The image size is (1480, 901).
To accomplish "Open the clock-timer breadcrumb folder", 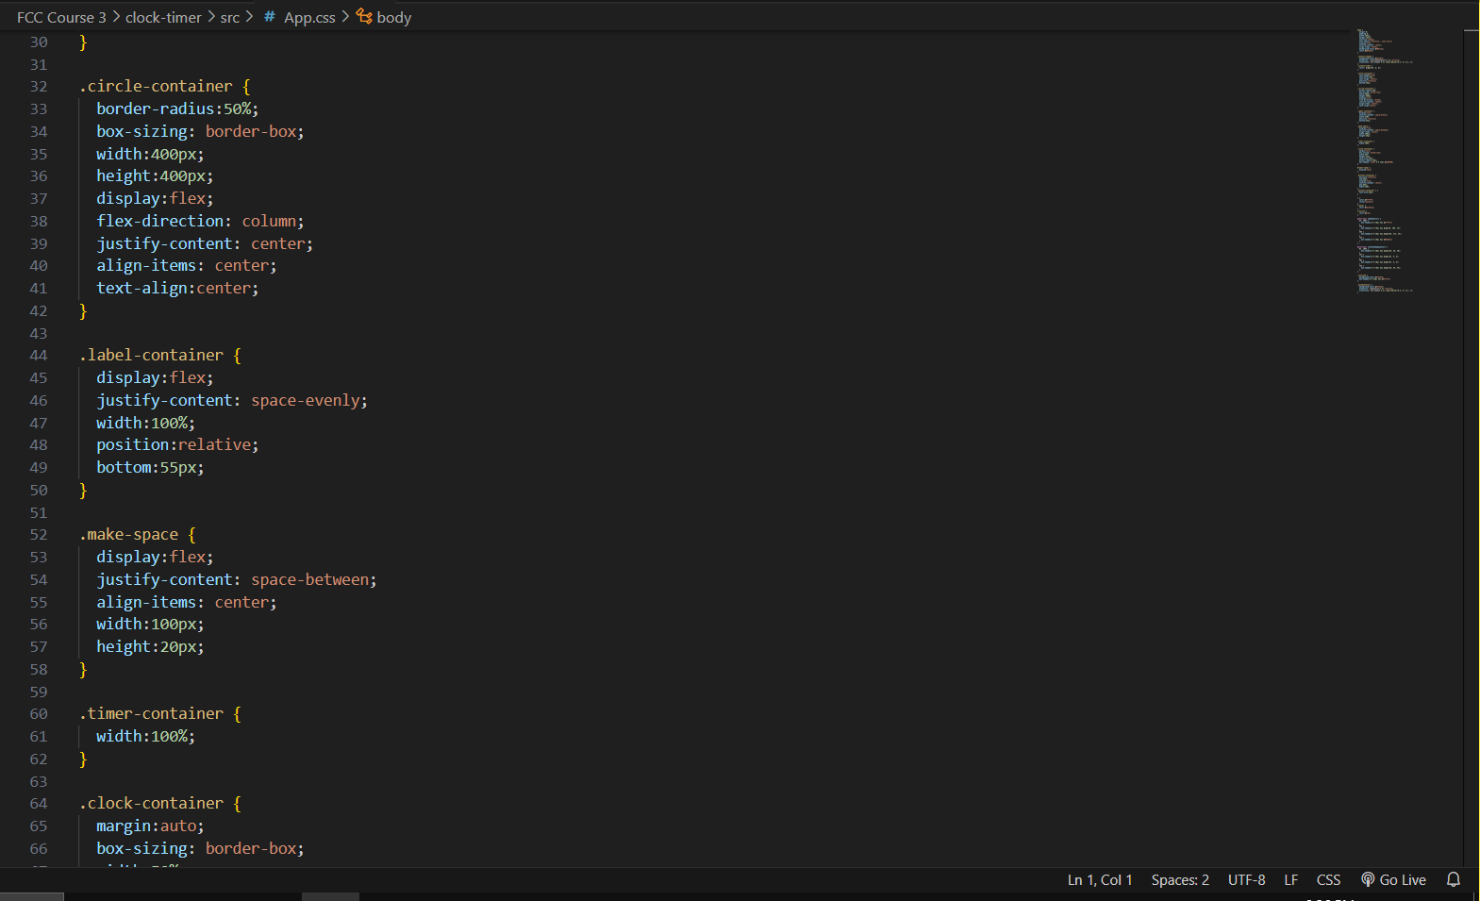I will [x=163, y=17].
